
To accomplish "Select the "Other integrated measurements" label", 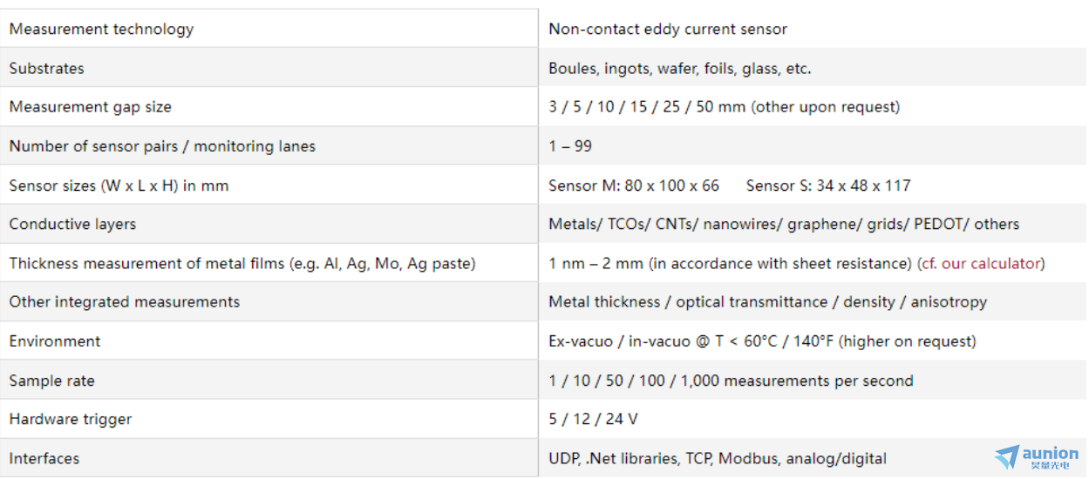I will click(x=125, y=302).
